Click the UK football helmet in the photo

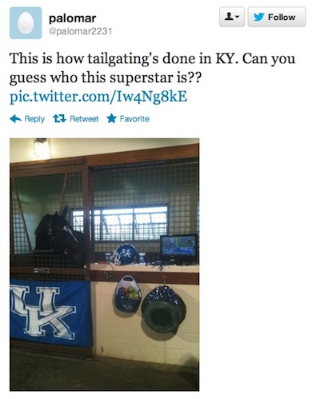123,254
